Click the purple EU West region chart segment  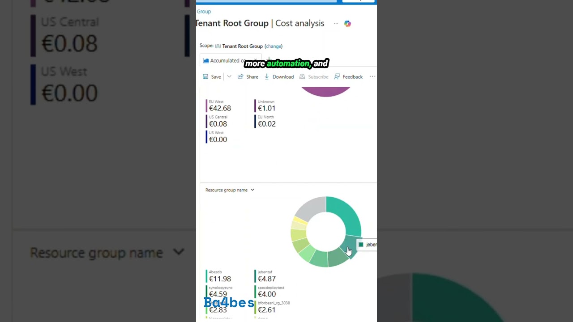[325, 91]
